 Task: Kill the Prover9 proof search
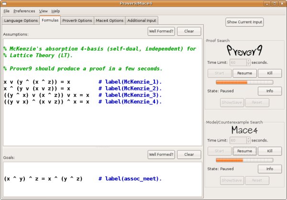(270, 73)
